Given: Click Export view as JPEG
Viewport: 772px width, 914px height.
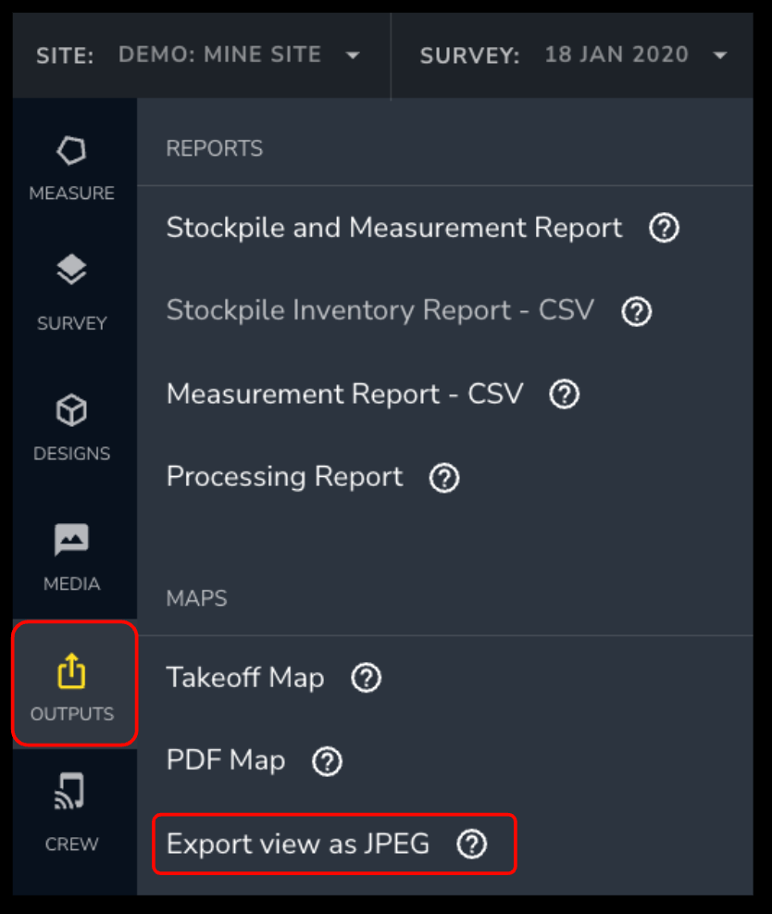Looking at the screenshot, I should click(298, 844).
